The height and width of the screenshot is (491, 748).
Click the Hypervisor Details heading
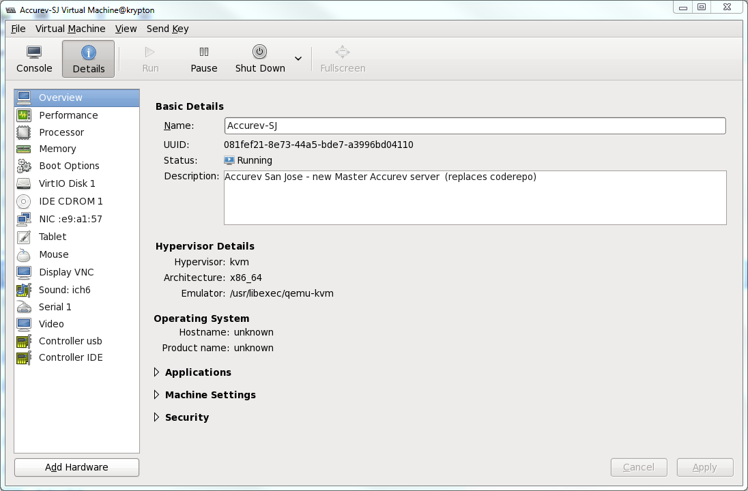[x=205, y=246]
